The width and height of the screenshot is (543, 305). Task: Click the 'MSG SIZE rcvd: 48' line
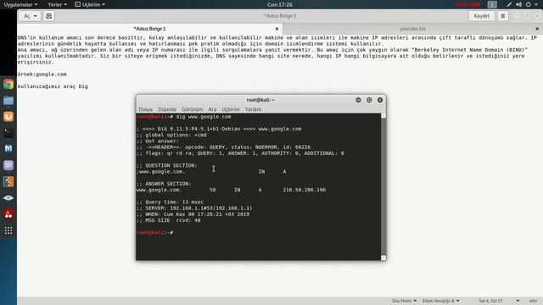click(x=169, y=220)
